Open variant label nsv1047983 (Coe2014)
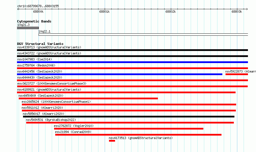This screenshot has width=256, height=152. coord(35,60)
